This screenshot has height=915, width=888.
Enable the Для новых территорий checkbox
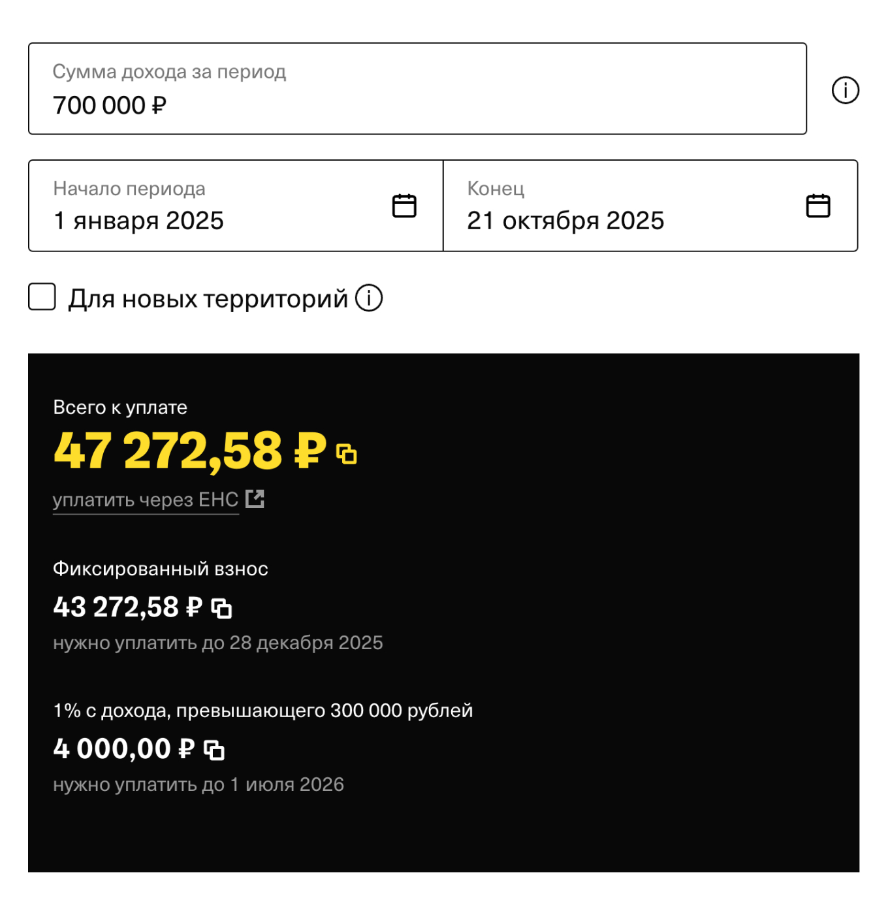tap(42, 298)
